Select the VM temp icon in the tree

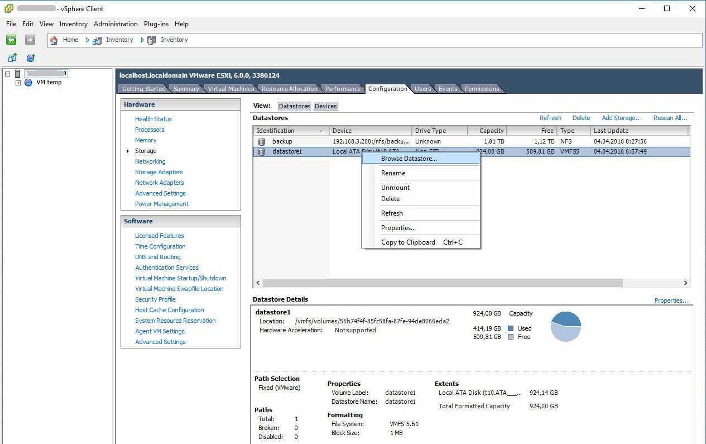28,83
